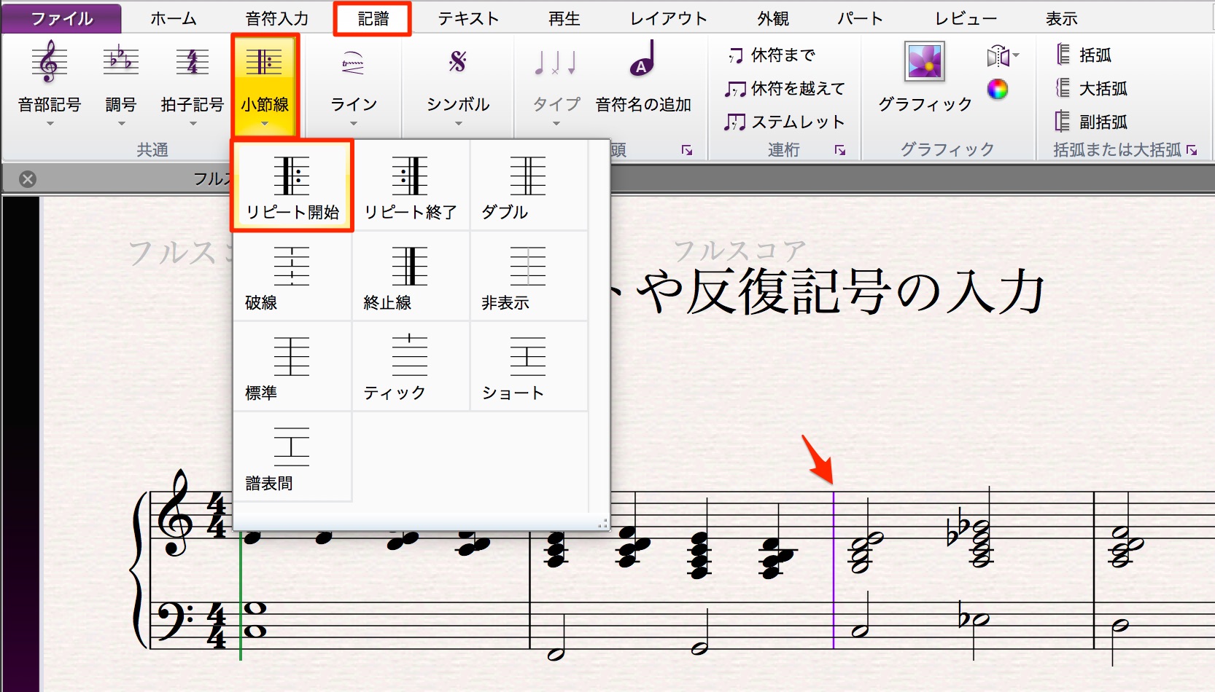Click 休符を越えて beam over rests

click(784, 88)
